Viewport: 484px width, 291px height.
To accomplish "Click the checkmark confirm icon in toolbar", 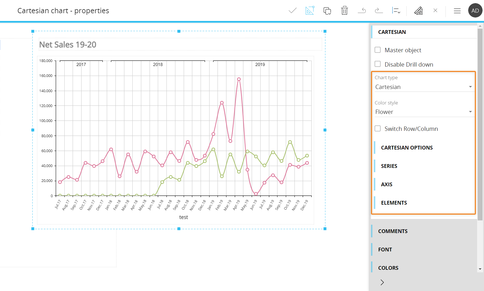I will tap(292, 11).
